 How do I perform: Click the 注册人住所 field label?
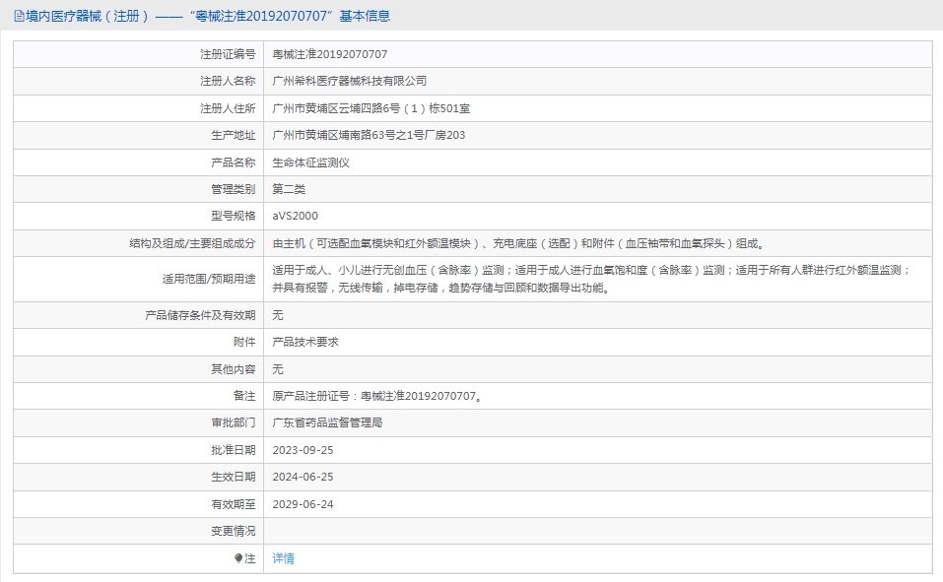tap(228, 108)
